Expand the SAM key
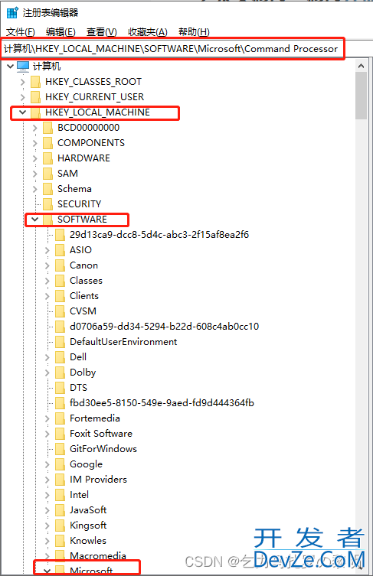373x576 pixels. [35, 174]
